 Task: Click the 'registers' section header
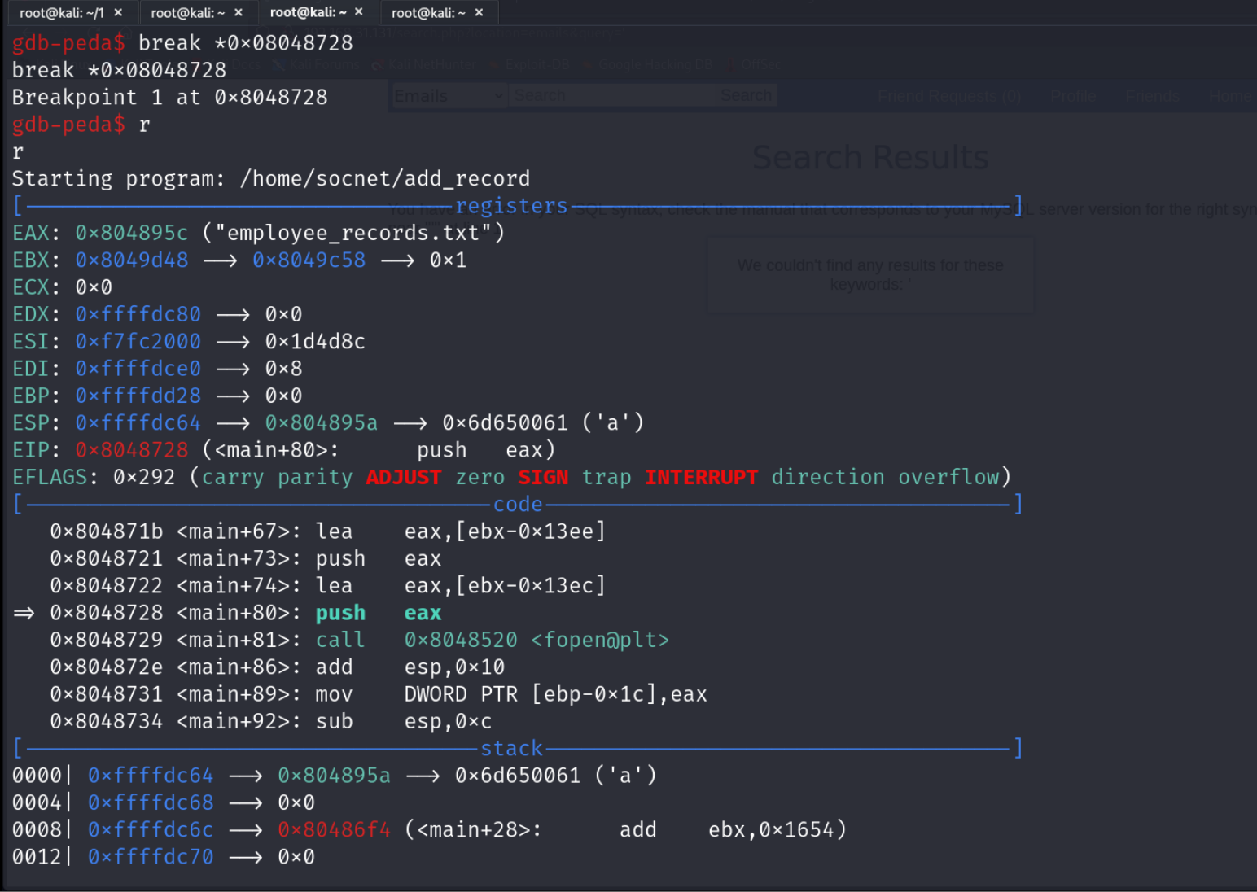pos(511,205)
